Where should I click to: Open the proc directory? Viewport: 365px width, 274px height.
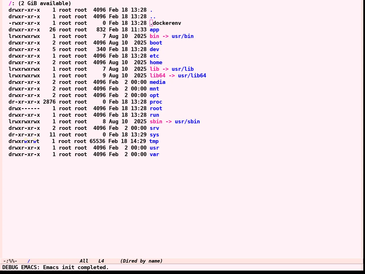[x=156, y=102]
